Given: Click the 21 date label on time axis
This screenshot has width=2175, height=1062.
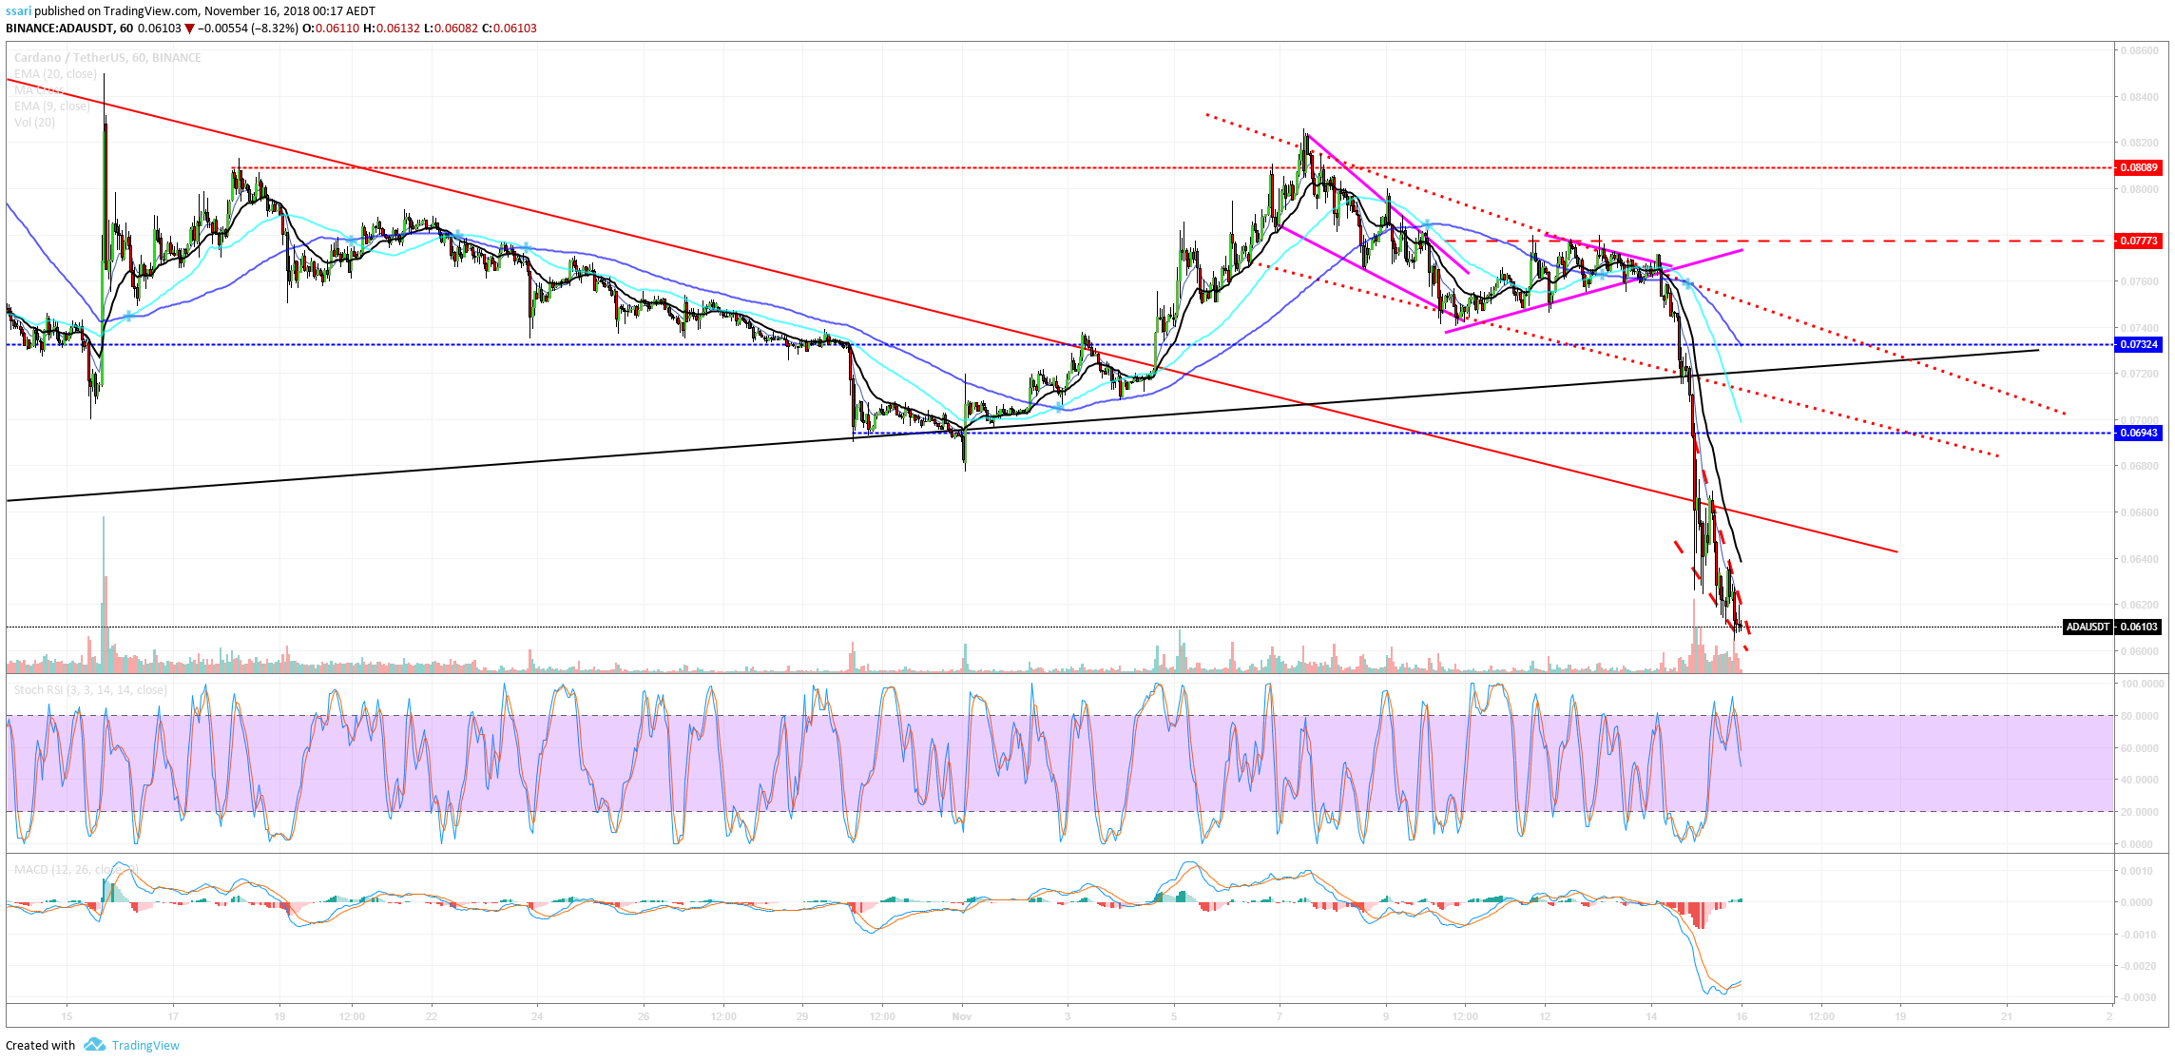Looking at the screenshot, I should (2006, 1016).
